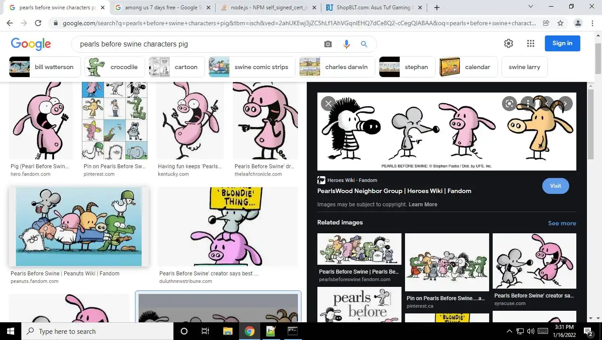Open theleafchronicle.com pig pointing thumbnail
This screenshot has height=340, width=602.
[266, 120]
